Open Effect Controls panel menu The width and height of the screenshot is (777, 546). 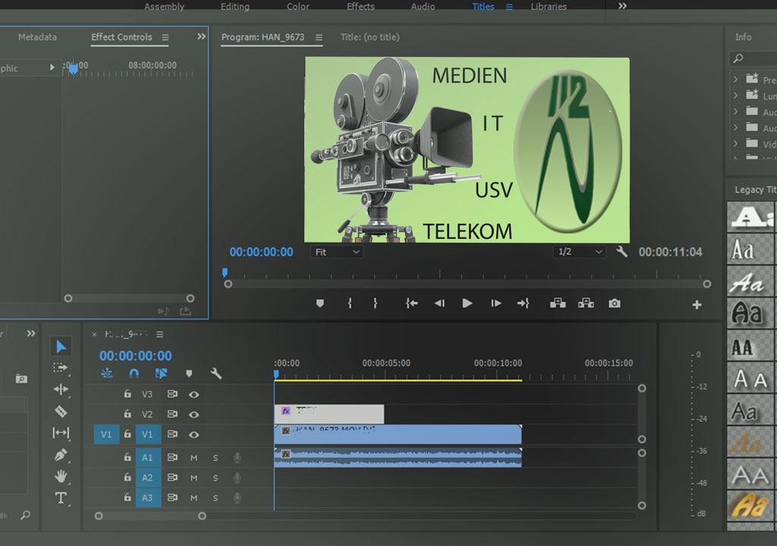click(x=165, y=37)
